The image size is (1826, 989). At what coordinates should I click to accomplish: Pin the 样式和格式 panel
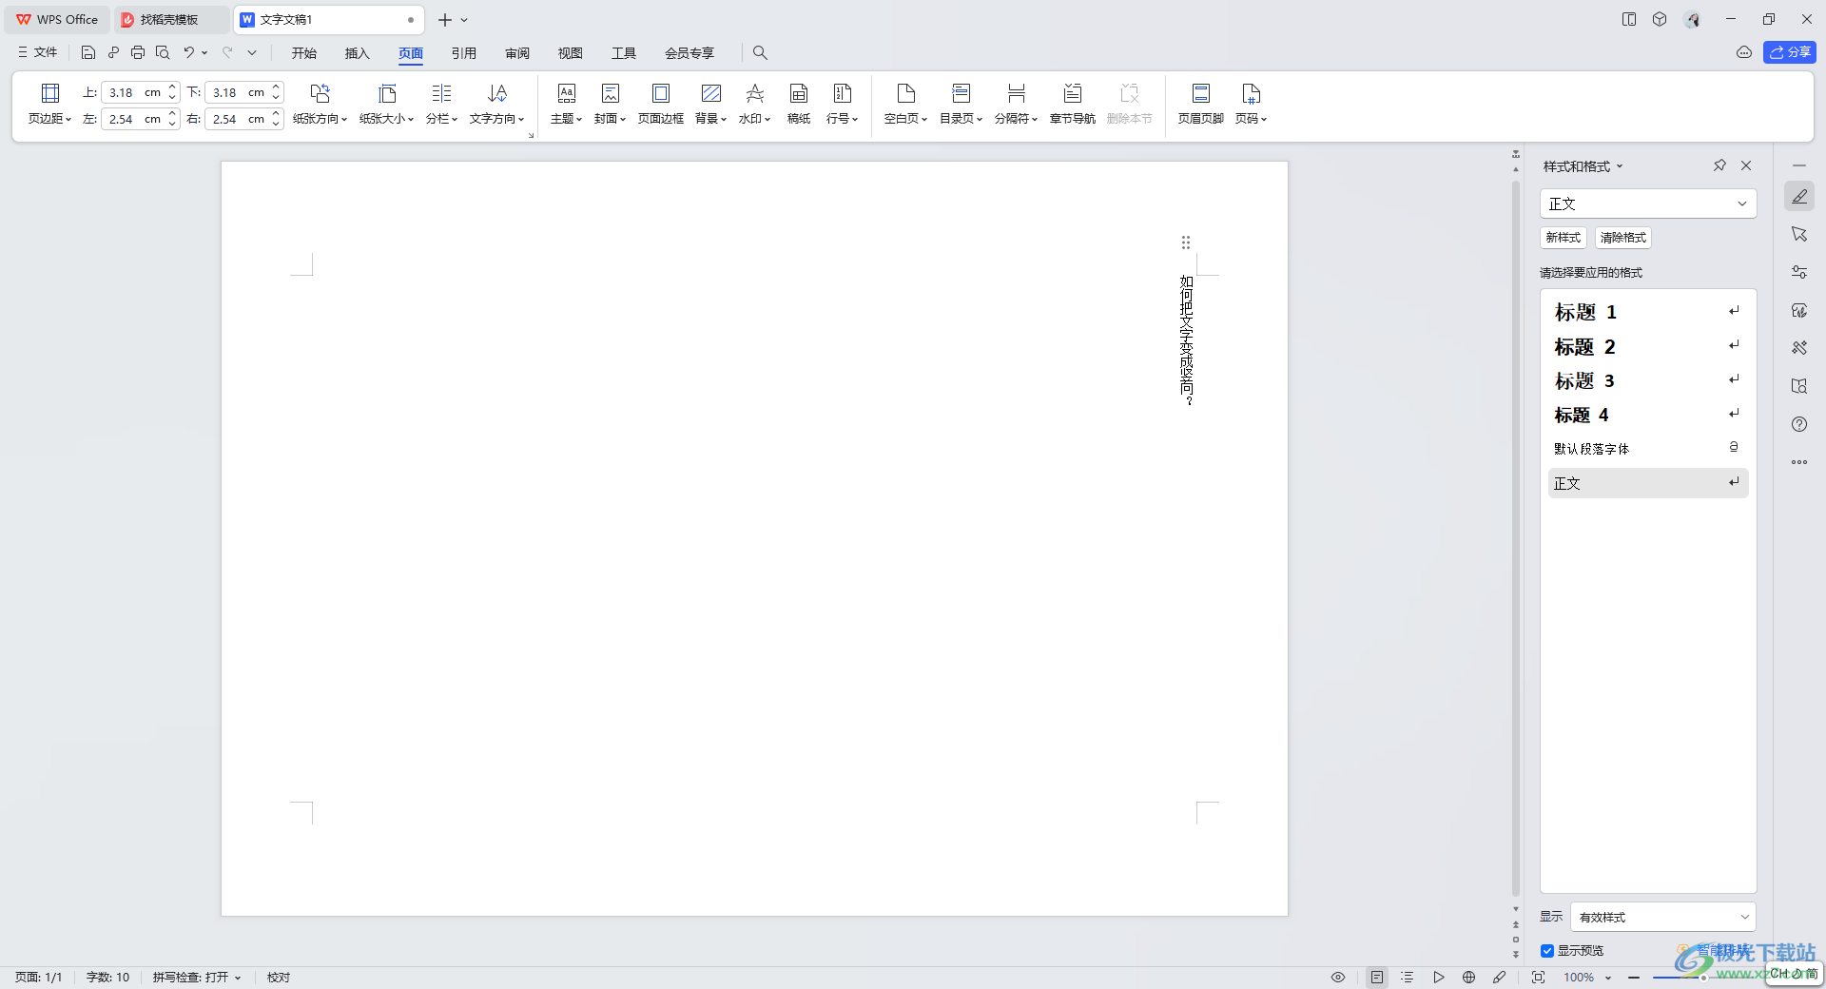pyautogui.click(x=1719, y=165)
